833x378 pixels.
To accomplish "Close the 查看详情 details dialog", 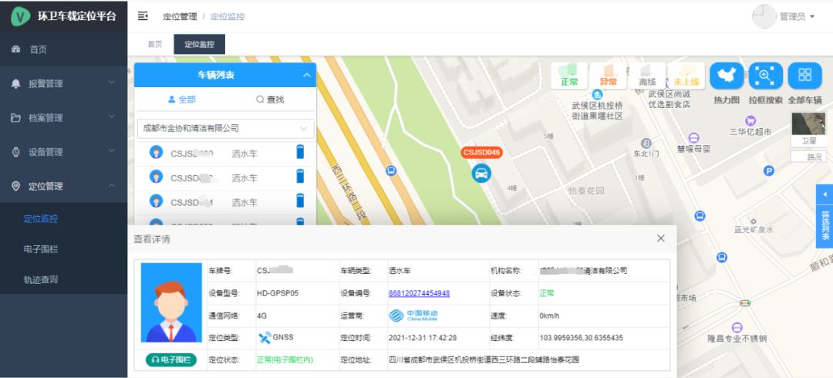I will pos(661,238).
